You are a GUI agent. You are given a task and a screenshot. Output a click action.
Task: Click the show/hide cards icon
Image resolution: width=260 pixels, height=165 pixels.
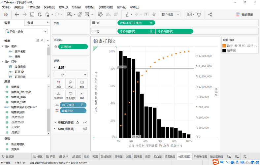189,15
